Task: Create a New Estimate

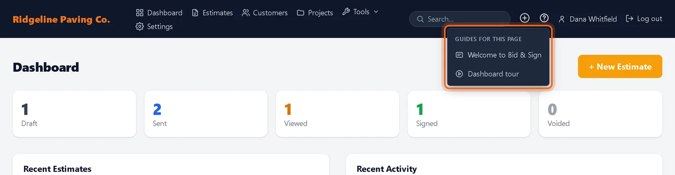Action: [620, 67]
